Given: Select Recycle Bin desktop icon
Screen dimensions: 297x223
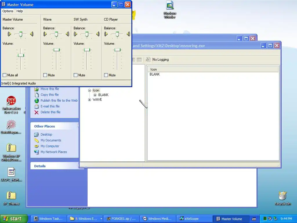Looking at the screenshot, I should coord(282,198).
